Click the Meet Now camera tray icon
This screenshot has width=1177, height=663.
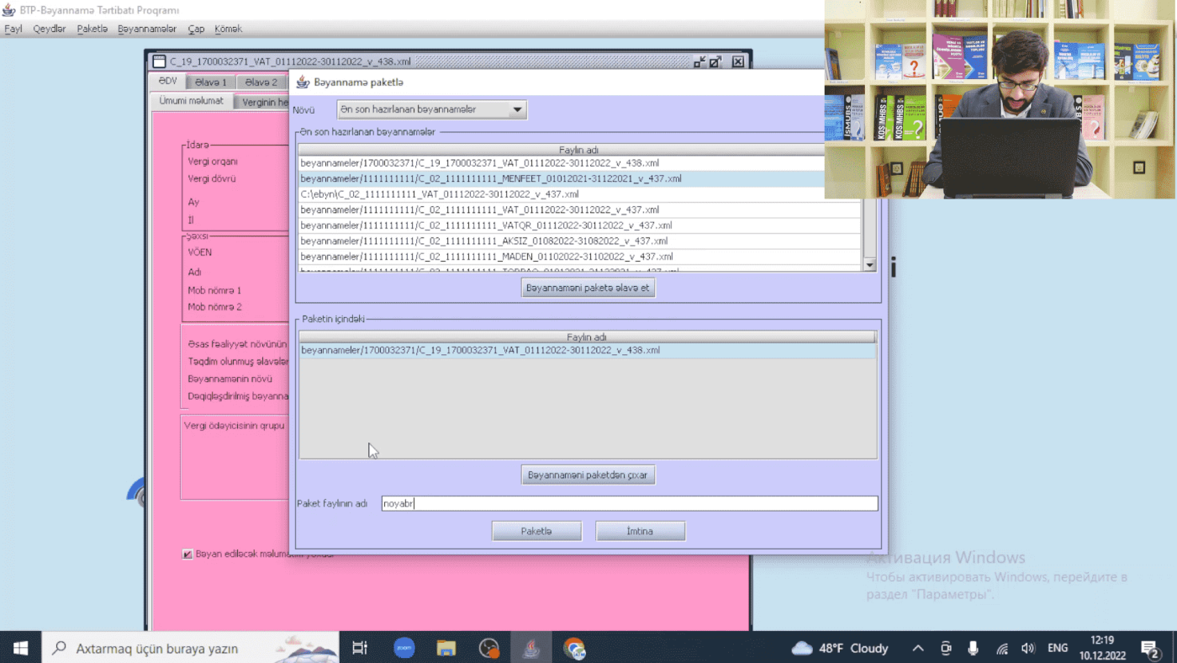click(x=946, y=648)
